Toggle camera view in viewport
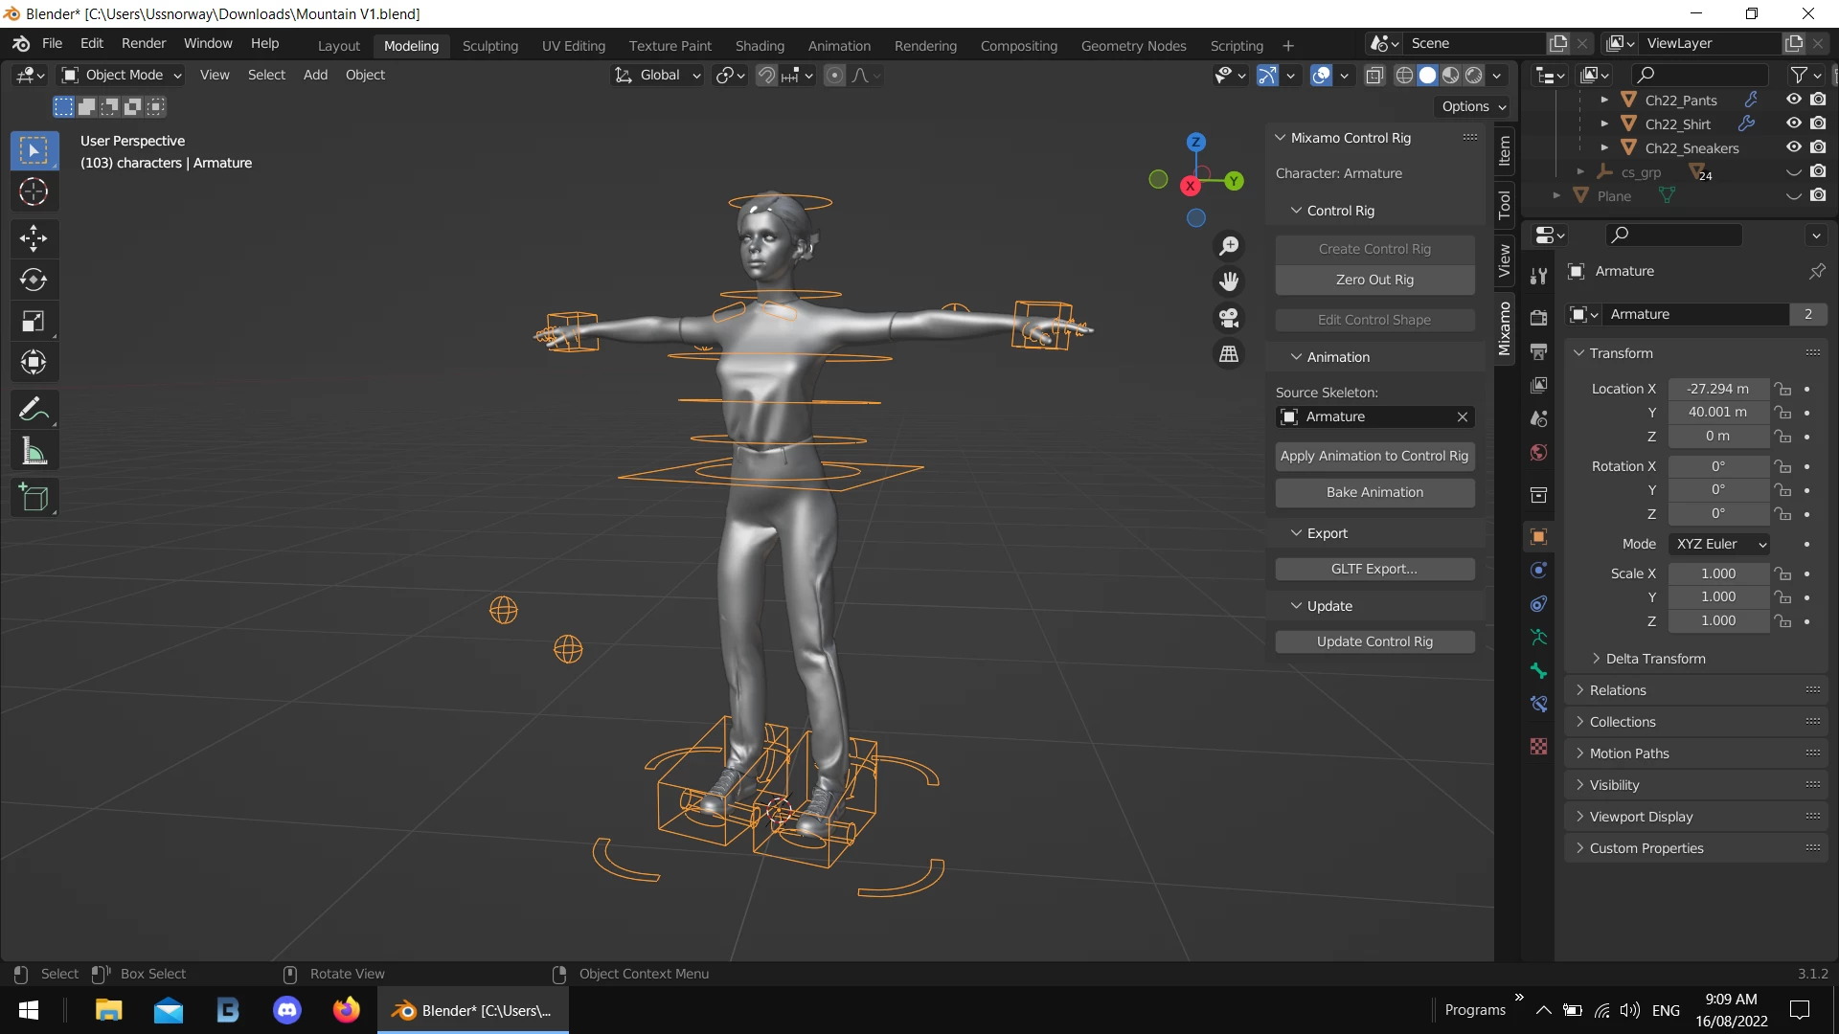1839x1034 pixels. (x=1229, y=318)
